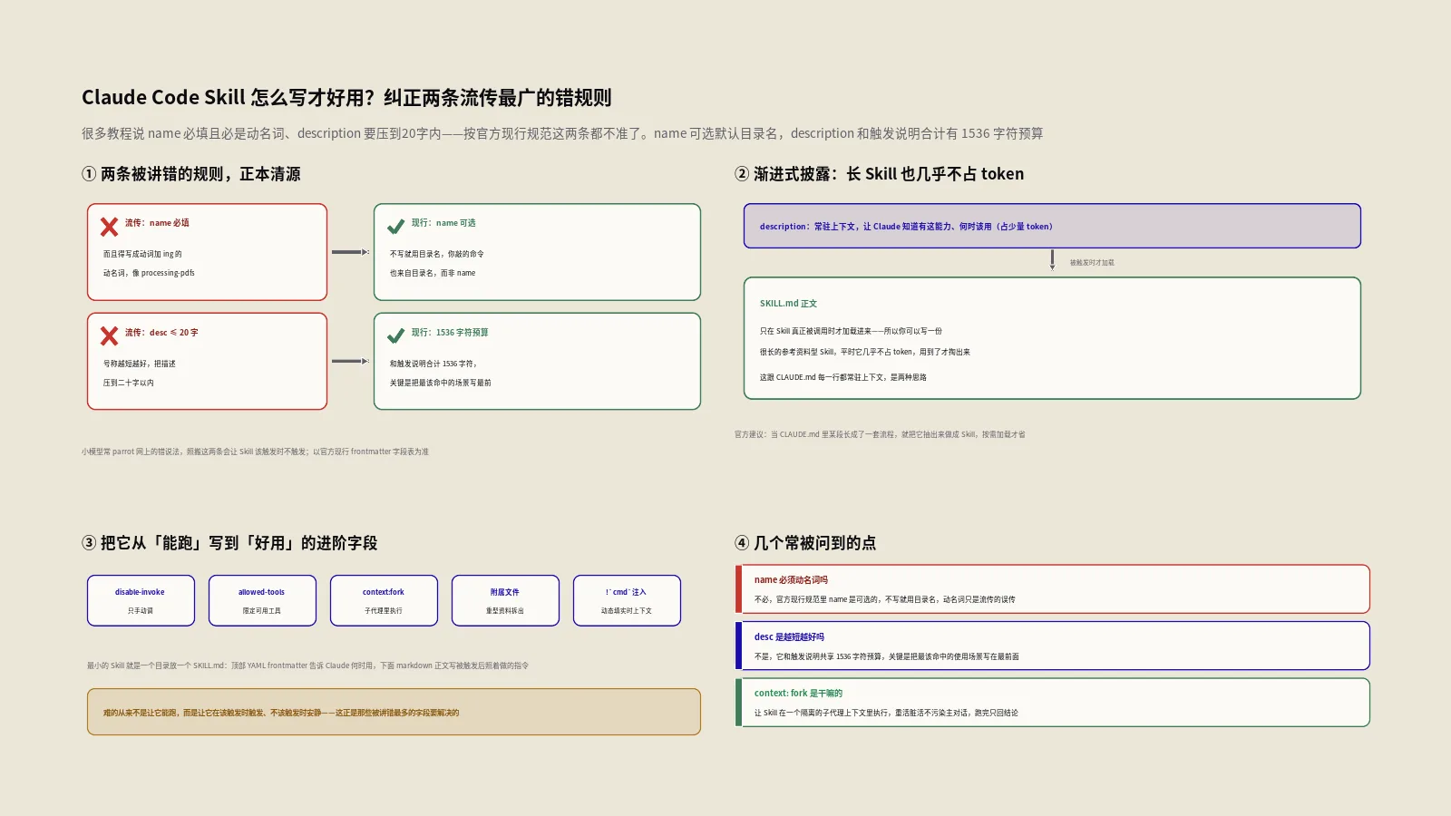This screenshot has width=1451, height=816.
Task: Open the FAQ item context: fork 是干嘛的
Action: click(x=1052, y=703)
